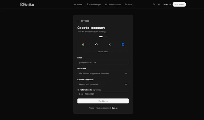Click Sign In in the header
Screen dimensions: 204x120
pos(167,4)
